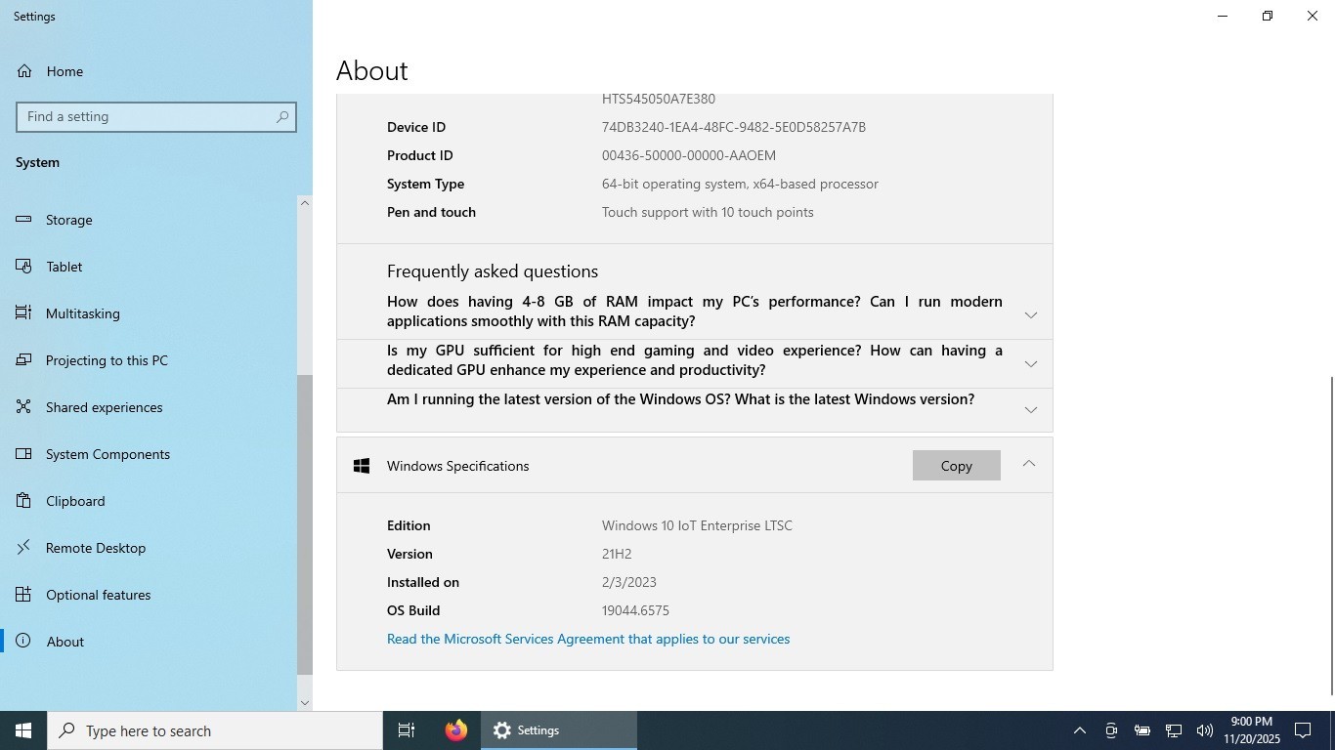Click the OS Build value 19044.6575
Viewport: 1335px width, 750px height.
pyautogui.click(x=635, y=610)
